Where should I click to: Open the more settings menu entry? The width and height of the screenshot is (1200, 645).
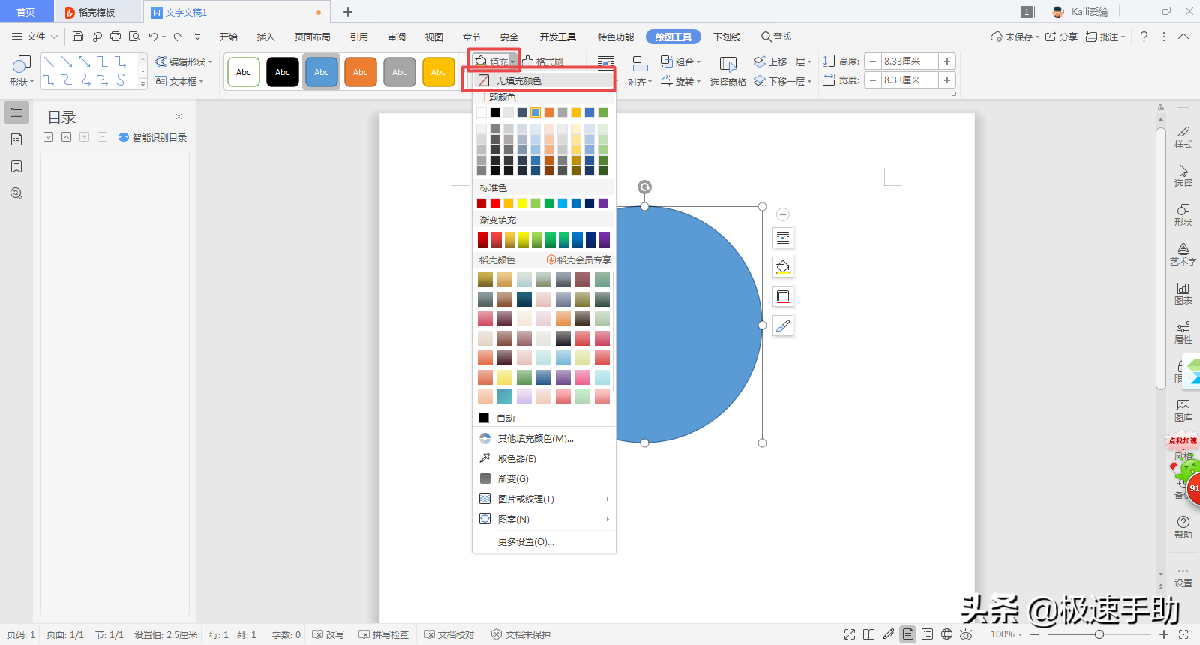coord(544,541)
